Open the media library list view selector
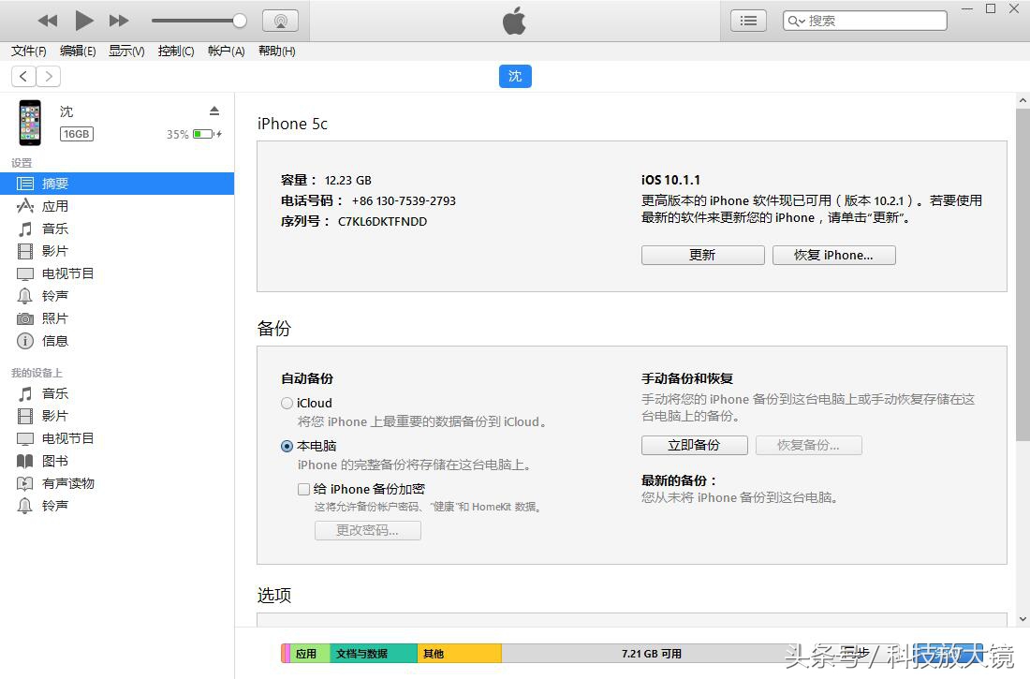Viewport: 1030px width, 679px height. tap(747, 20)
